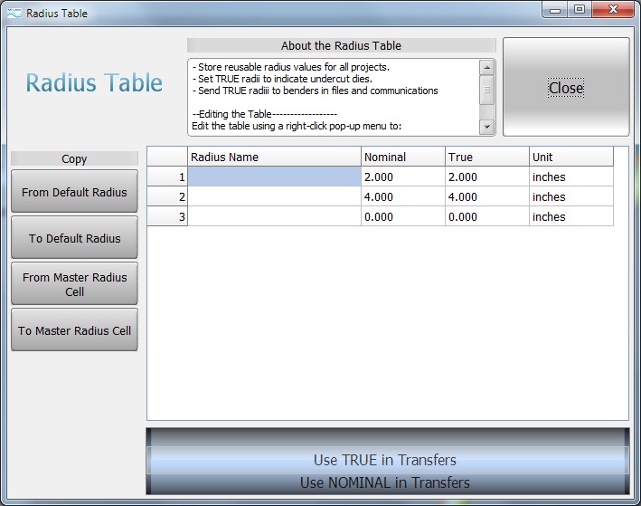Select True value 0.000 in row 3
This screenshot has width=641, height=506.
click(485, 216)
